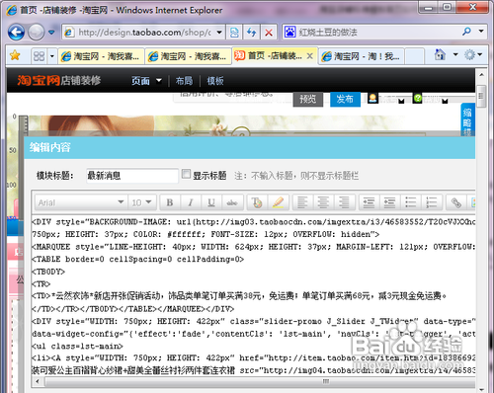Switch to the second 淘宝网 - 淘我喜 tab
Image resolution: width=494 pixels, height=393 pixels.
(x=189, y=56)
